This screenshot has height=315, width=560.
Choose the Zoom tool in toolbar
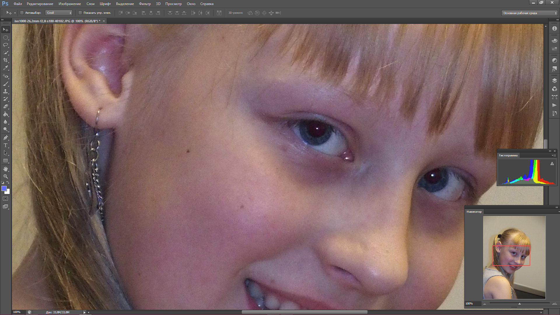(x=6, y=176)
